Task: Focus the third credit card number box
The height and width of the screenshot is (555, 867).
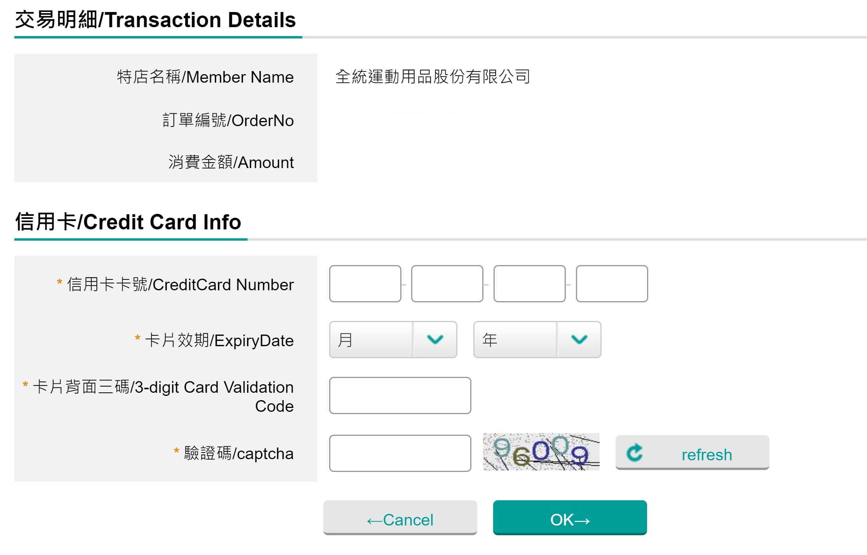Action: click(x=529, y=284)
